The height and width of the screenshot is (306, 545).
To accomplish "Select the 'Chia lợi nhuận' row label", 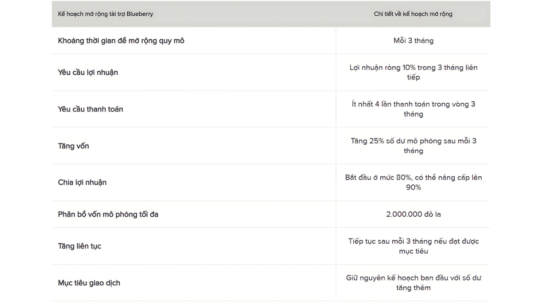I will [82, 182].
